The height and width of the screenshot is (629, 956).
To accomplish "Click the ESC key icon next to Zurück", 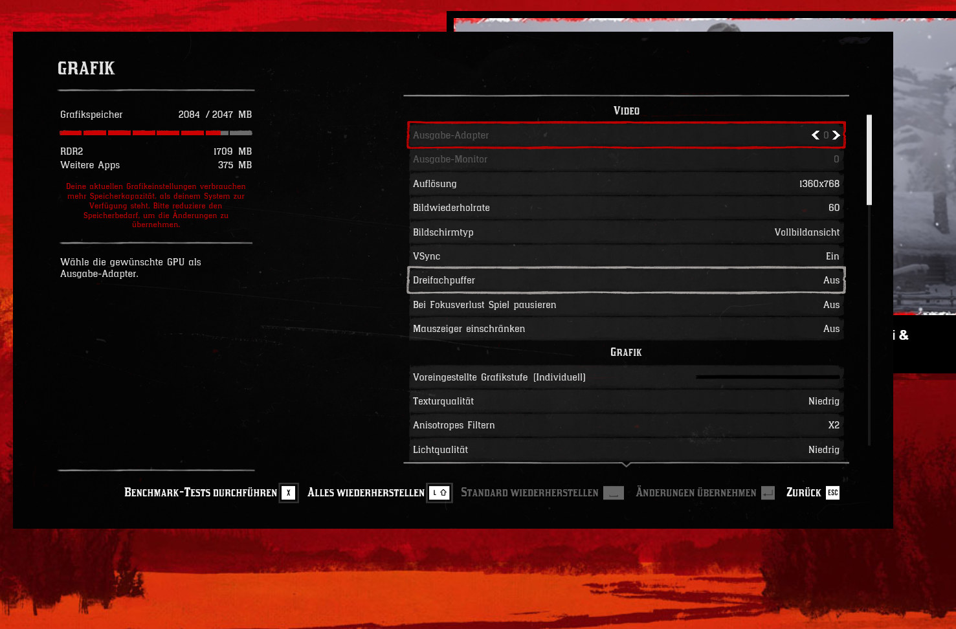I will point(832,492).
